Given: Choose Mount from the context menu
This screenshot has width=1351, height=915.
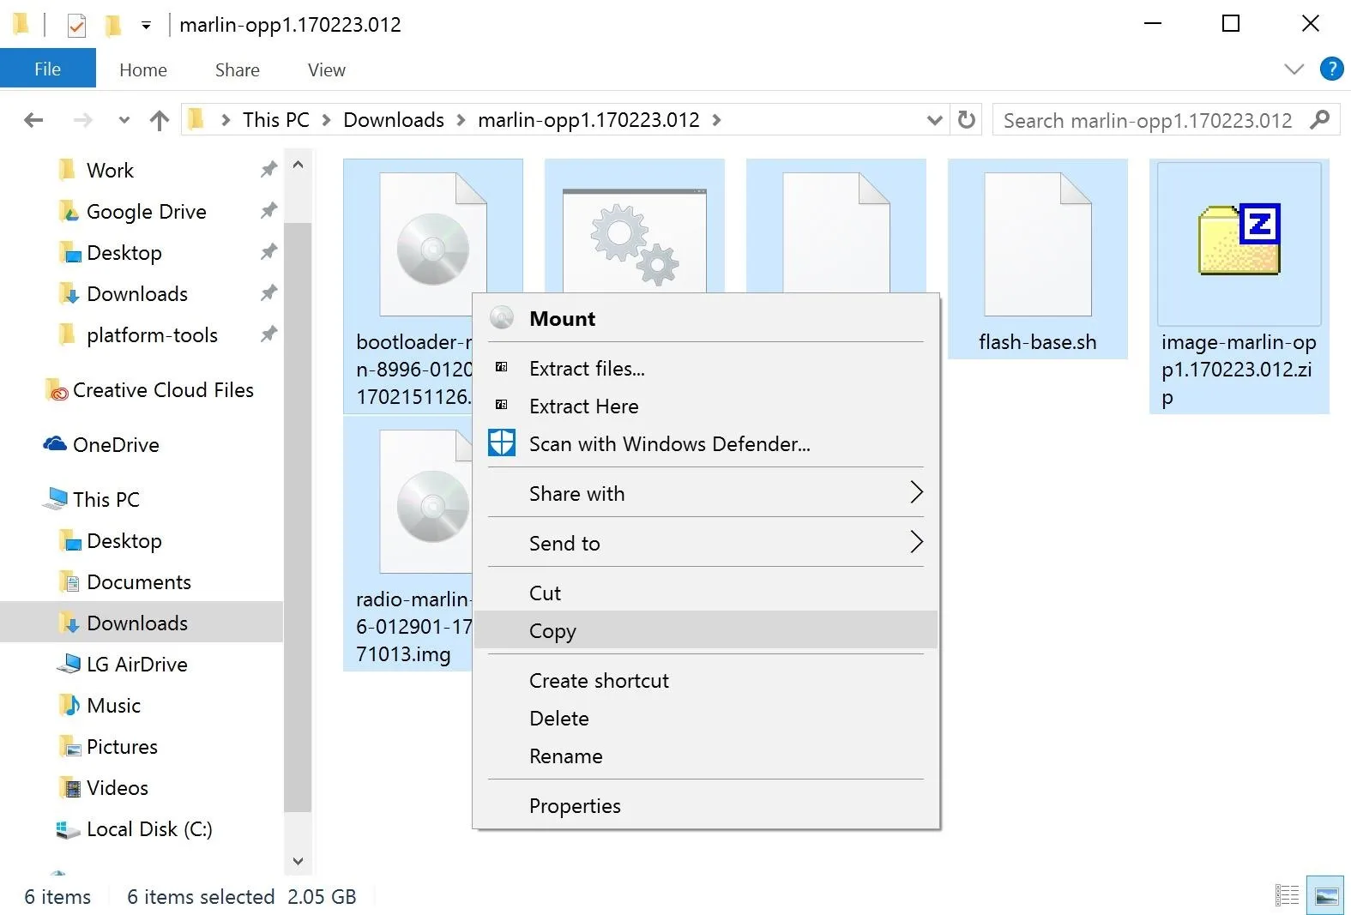Looking at the screenshot, I should [706, 318].
